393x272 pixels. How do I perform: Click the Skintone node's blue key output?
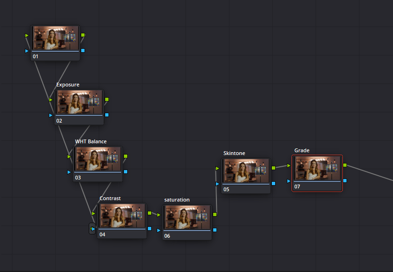pos(273,184)
